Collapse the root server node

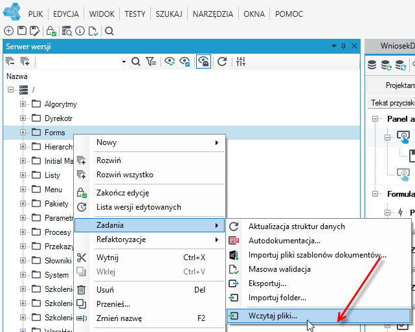[x=10, y=90]
